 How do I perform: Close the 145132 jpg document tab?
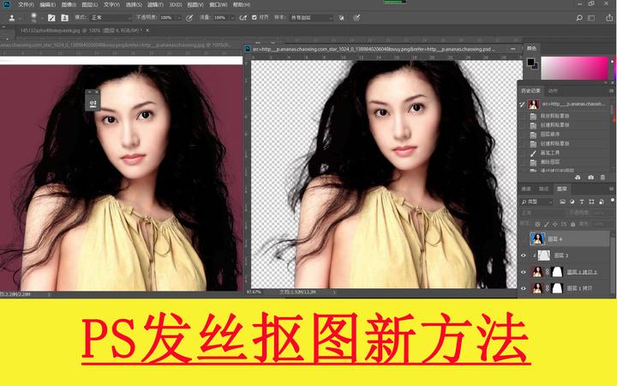tap(147, 30)
